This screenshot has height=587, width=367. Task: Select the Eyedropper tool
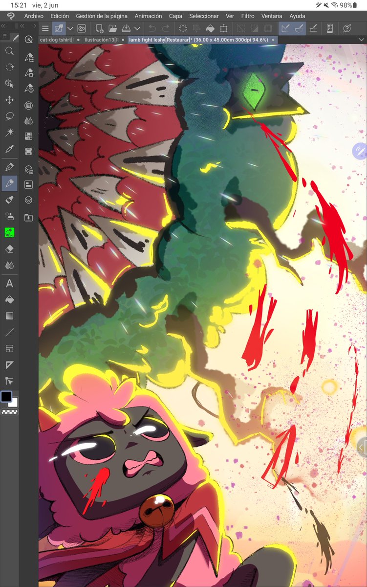tap(9, 149)
